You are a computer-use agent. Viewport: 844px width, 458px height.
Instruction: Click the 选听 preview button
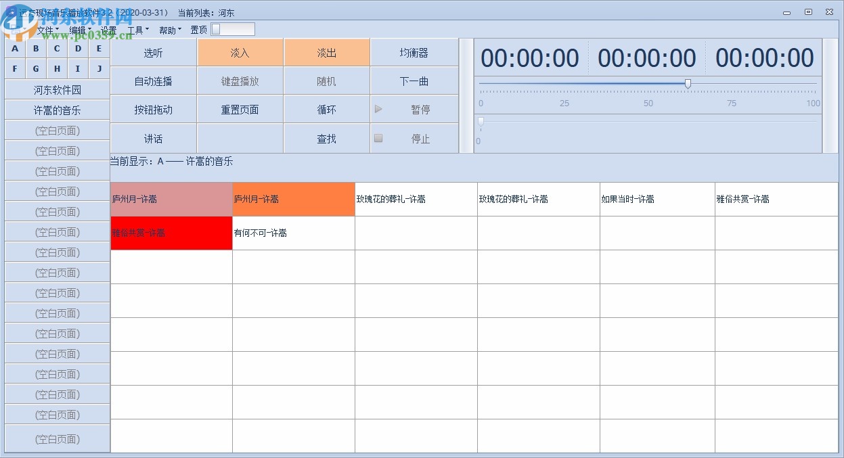(152, 52)
